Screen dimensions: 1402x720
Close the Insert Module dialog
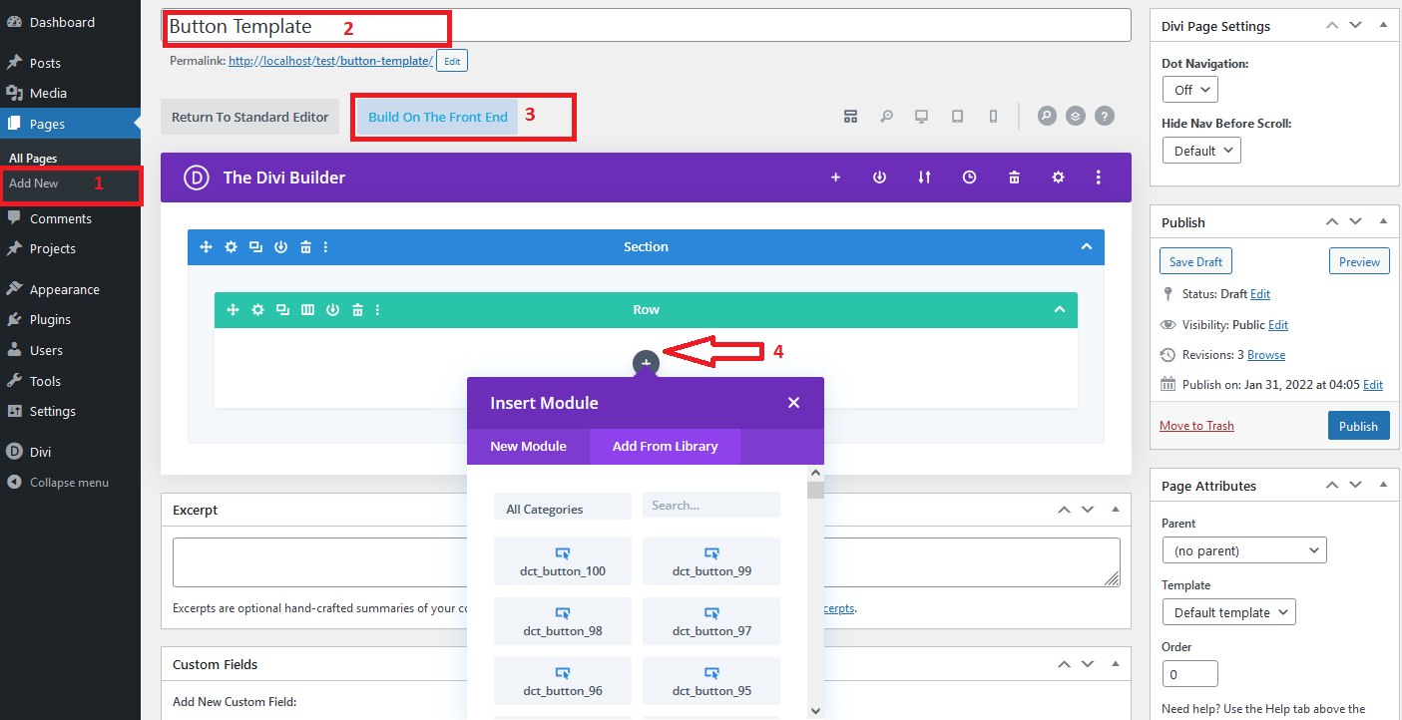tap(793, 403)
